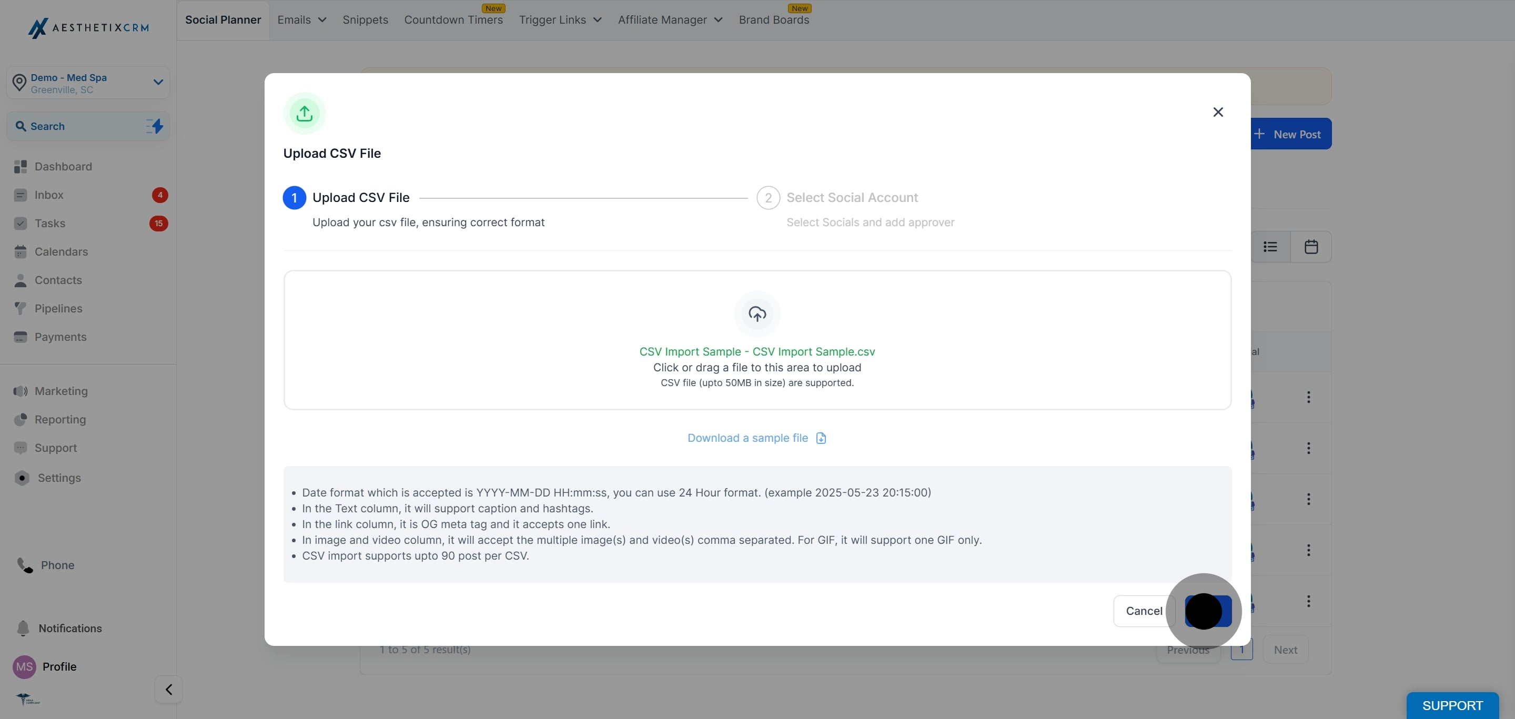Switch to list view icon
Image resolution: width=1515 pixels, height=719 pixels.
coord(1270,247)
